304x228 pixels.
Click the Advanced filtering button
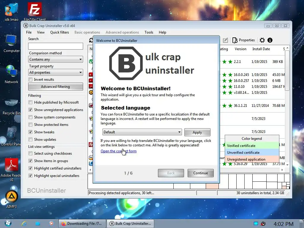point(56,87)
